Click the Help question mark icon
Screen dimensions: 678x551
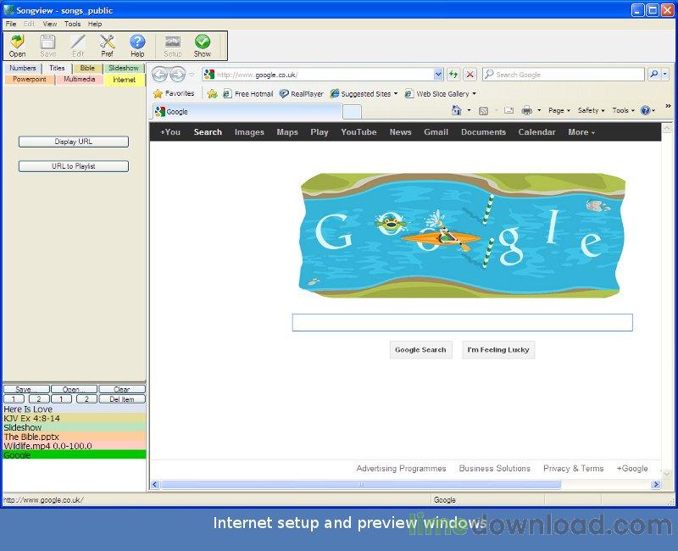[x=137, y=46]
